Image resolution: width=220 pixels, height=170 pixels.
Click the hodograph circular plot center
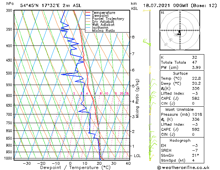[x=180, y=30]
